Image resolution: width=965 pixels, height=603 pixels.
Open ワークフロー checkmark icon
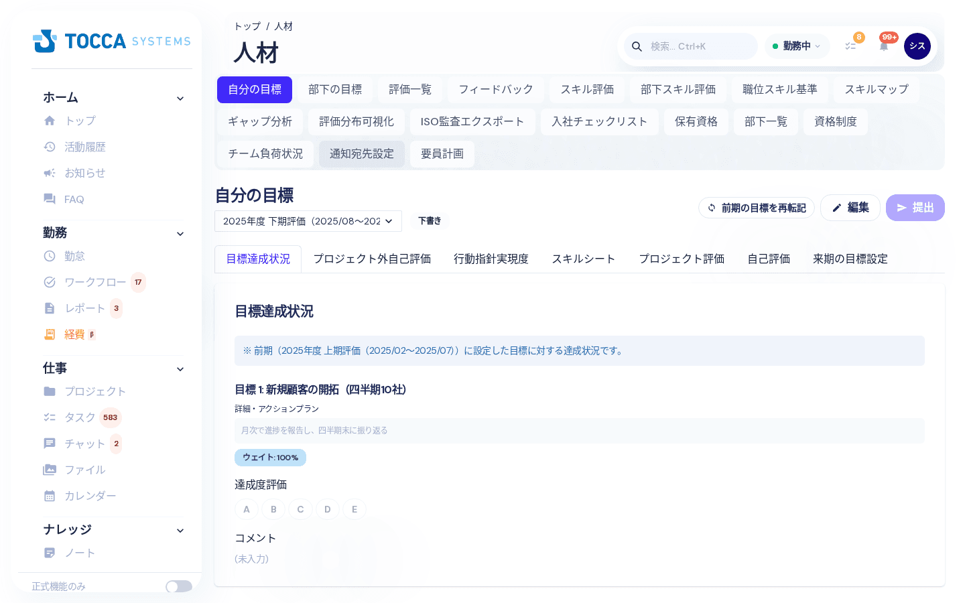coord(50,282)
